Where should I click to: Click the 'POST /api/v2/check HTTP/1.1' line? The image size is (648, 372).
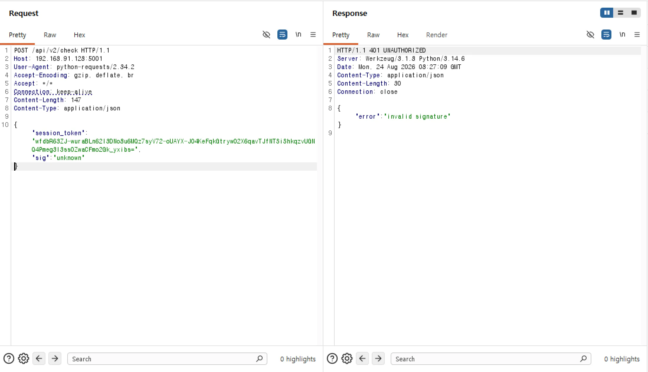coord(62,50)
